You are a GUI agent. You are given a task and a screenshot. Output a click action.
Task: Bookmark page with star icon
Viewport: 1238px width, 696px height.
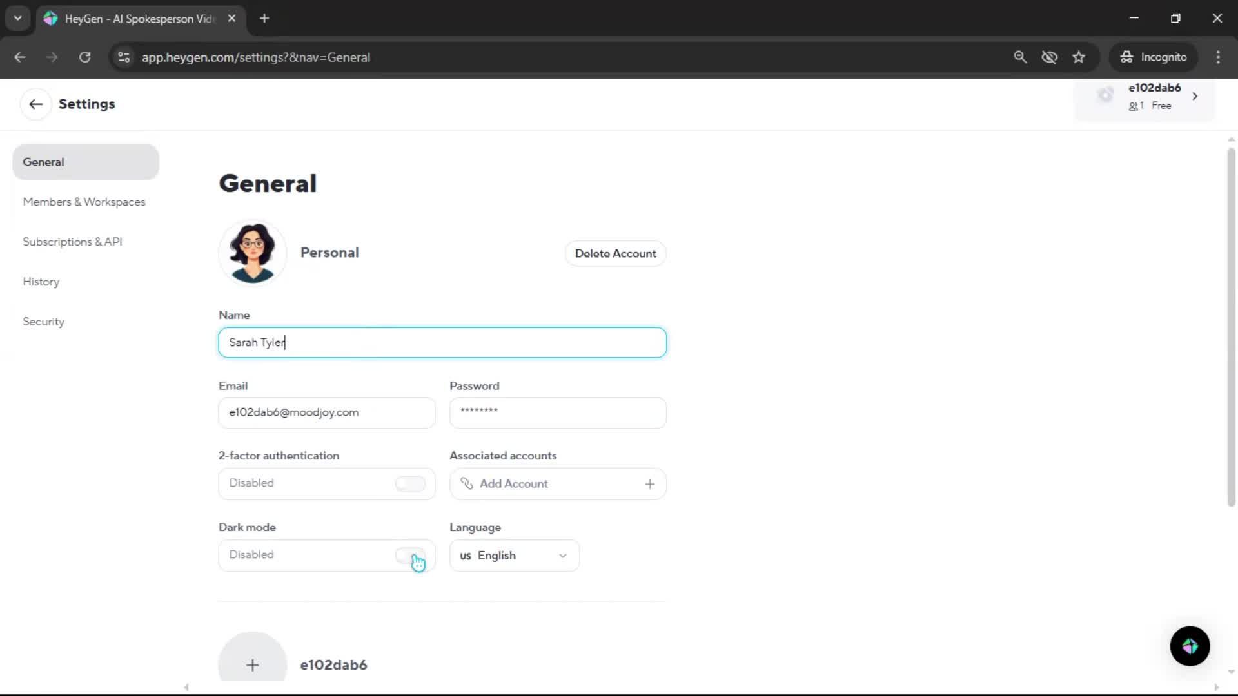tap(1079, 57)
